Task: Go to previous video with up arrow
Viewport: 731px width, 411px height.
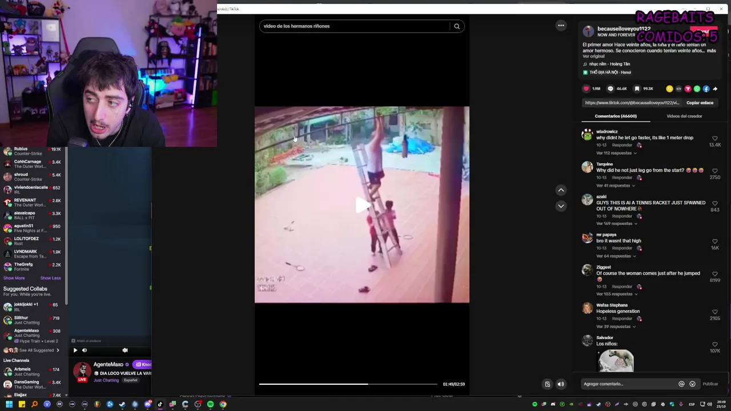Action: pyautogui.click(x=561, y=190)
